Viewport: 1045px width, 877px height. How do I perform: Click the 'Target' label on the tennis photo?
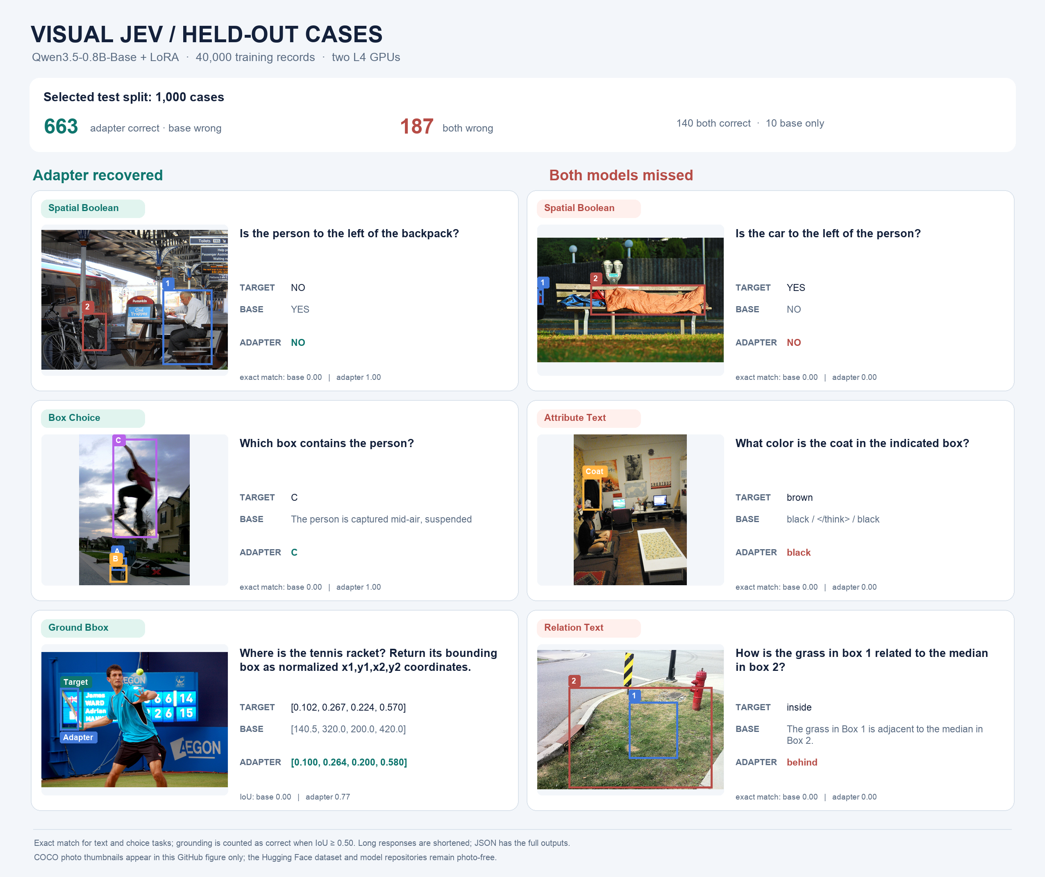pyautogui.click(x=76, y=682)
